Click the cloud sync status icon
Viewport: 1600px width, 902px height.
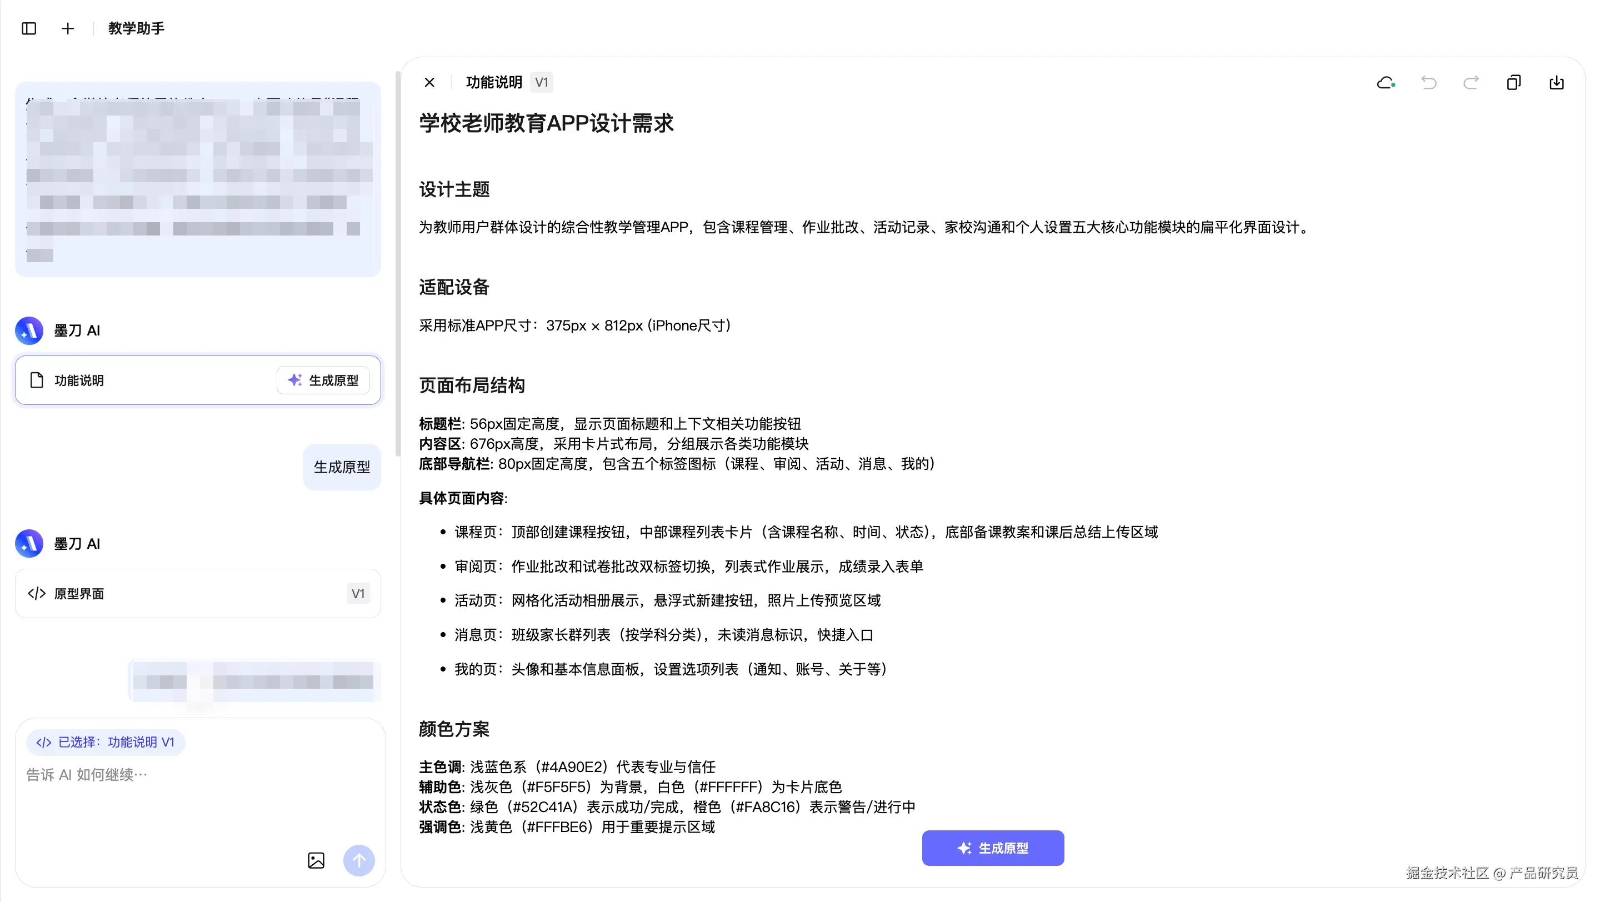point(1386,83)
